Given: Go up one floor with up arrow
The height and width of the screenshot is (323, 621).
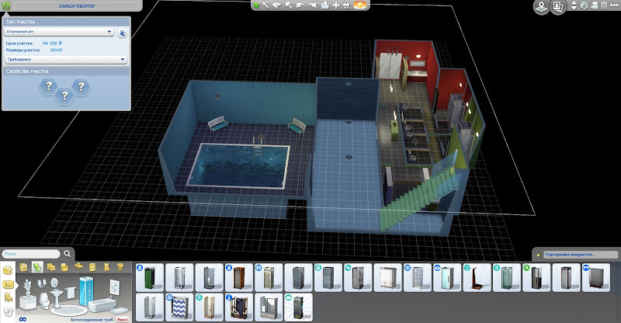Looking at the screenshot, I should (x=574, y=3).
